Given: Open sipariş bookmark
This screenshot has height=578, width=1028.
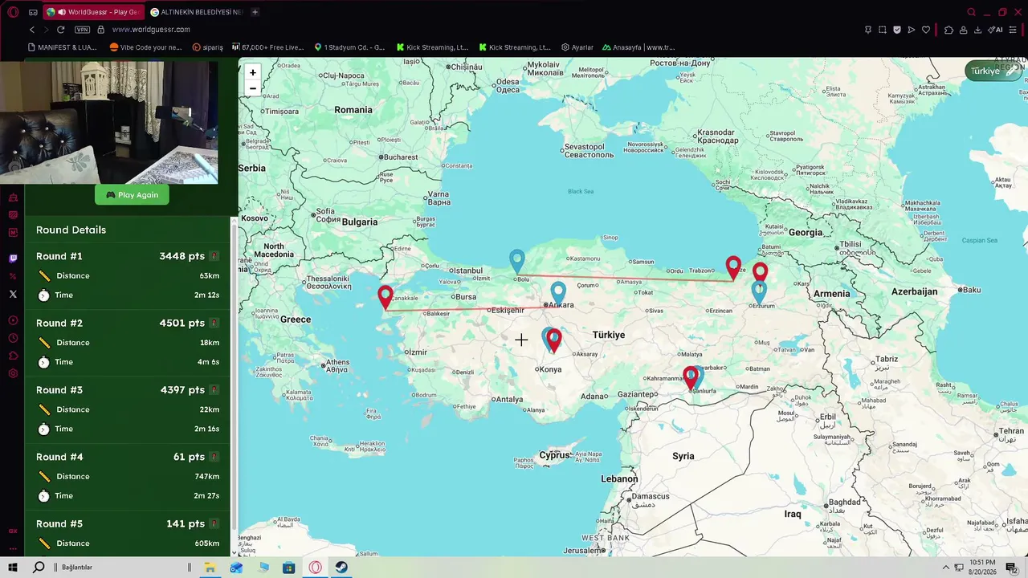Looking at the screenshot, I should (207, 47).
